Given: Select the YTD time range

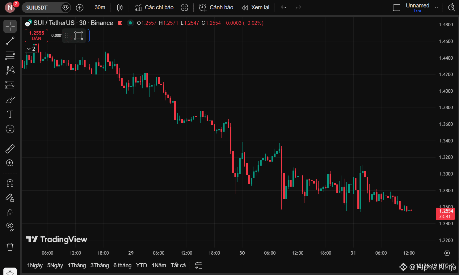Looking at the screenshot, I should 141,265.
